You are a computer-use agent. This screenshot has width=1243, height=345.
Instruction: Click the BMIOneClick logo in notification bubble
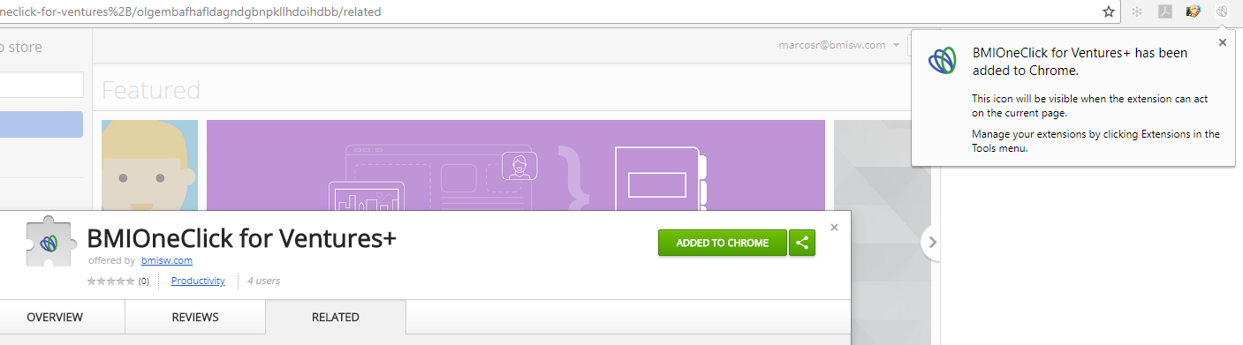[x=942, y=60]
